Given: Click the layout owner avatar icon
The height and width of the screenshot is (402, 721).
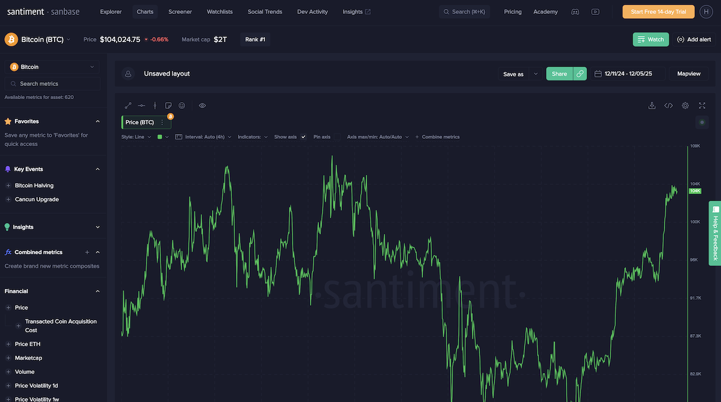Looking at the screenshot, I should (127, 74).
